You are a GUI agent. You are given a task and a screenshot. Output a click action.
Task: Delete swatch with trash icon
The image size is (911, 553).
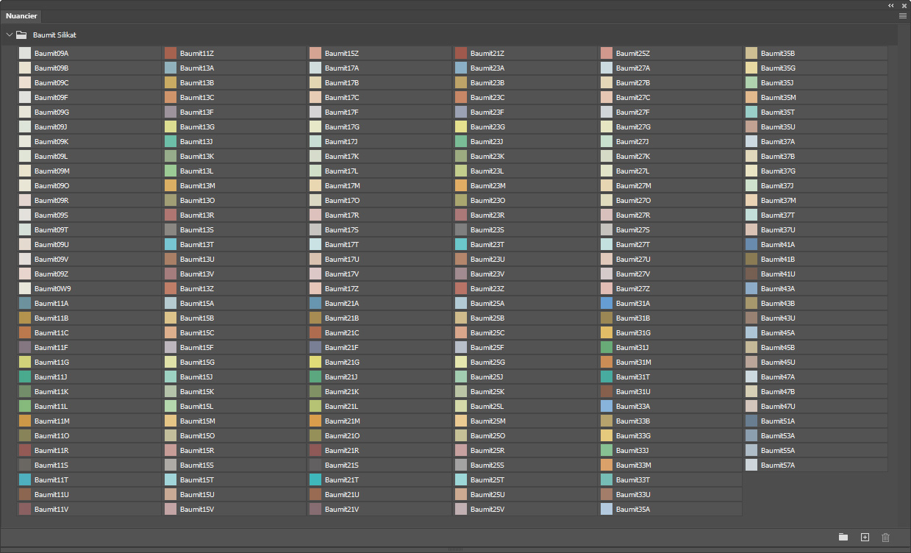885,538
